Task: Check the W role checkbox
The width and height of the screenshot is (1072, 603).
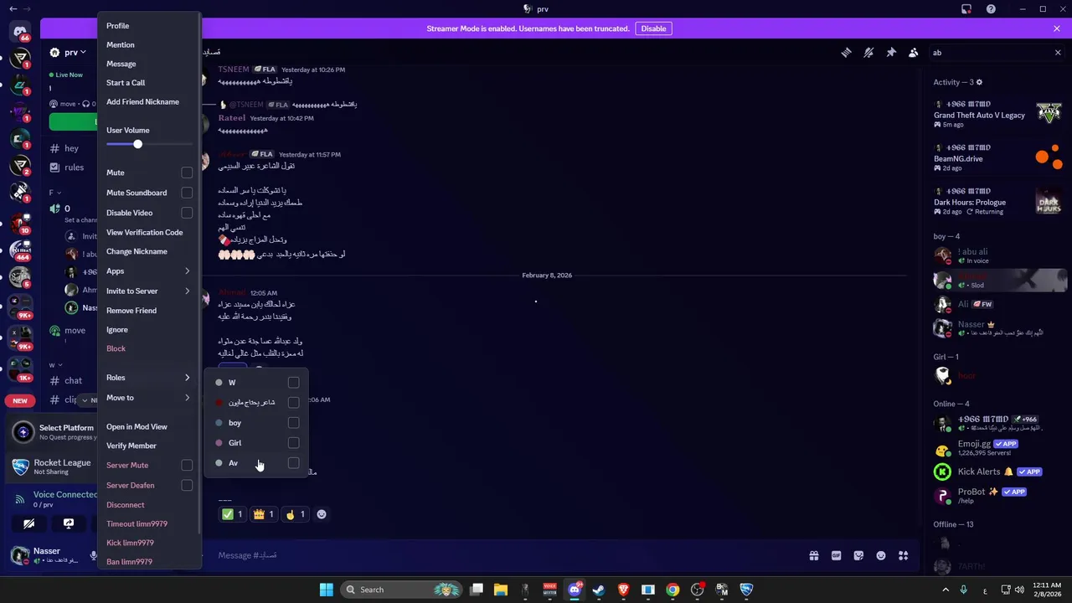Action: click(x=293, y=383)
